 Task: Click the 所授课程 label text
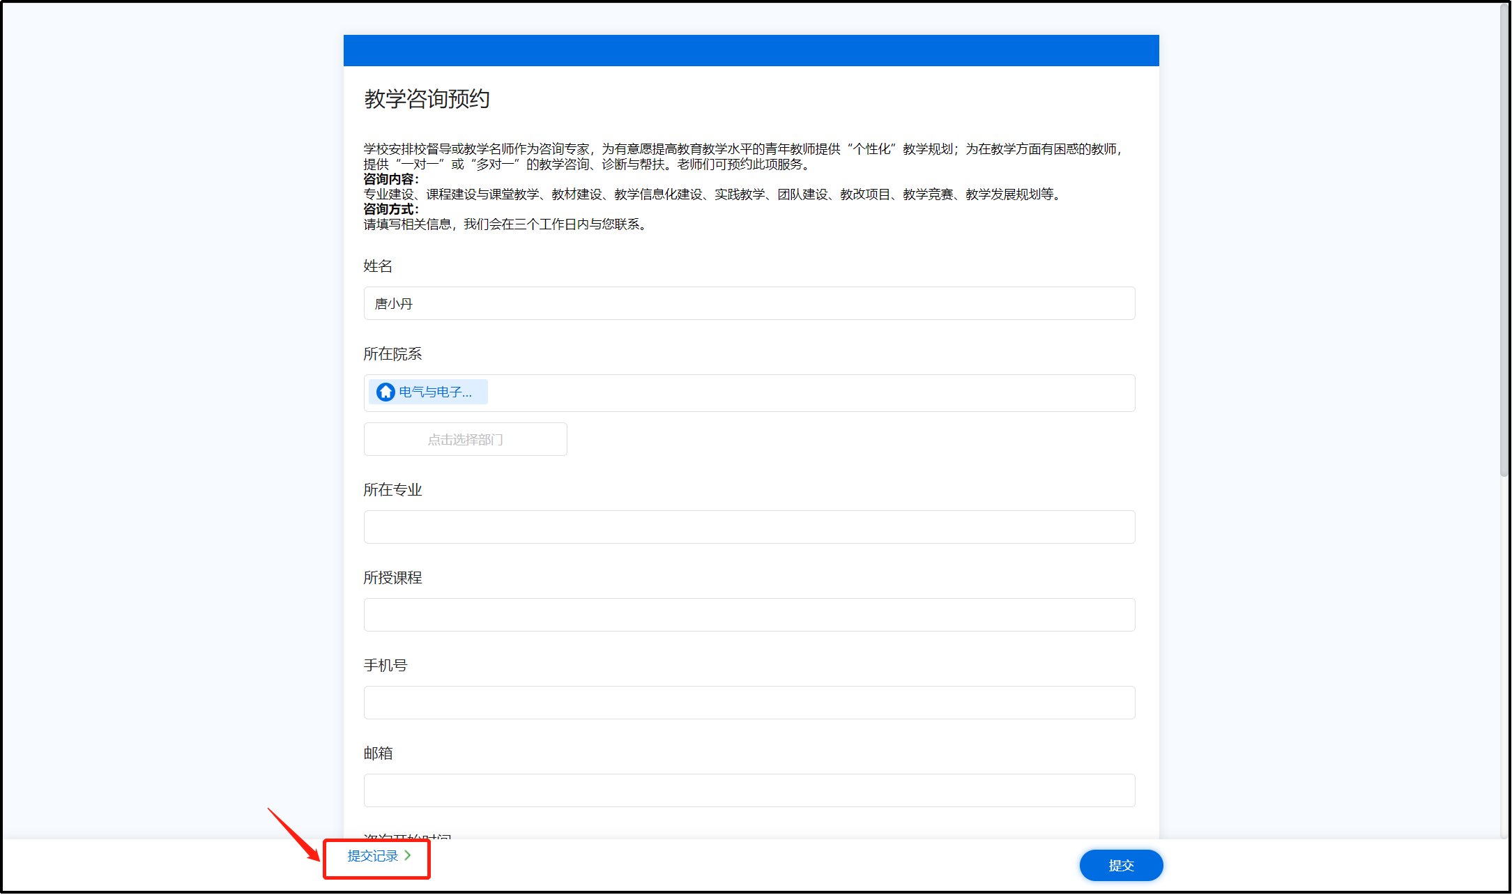[x=392, y=578]
